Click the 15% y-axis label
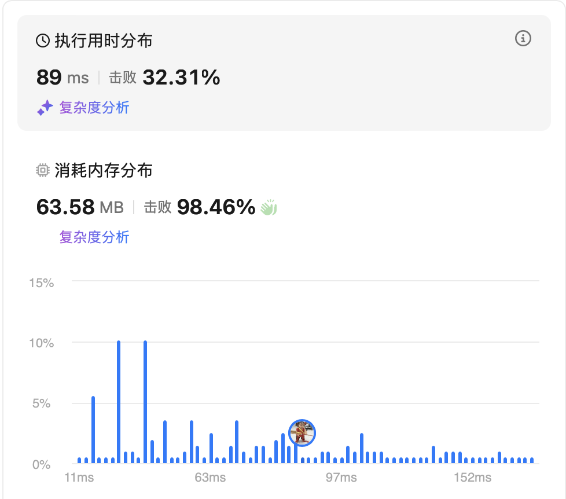 click(x=42, y=282)
